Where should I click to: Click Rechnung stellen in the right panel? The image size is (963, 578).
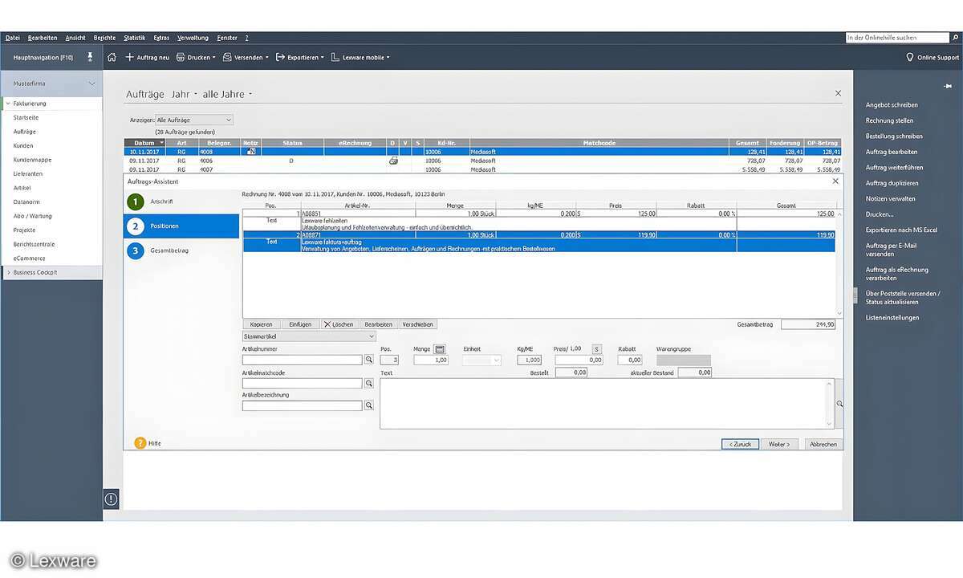(x=889, y=120)
